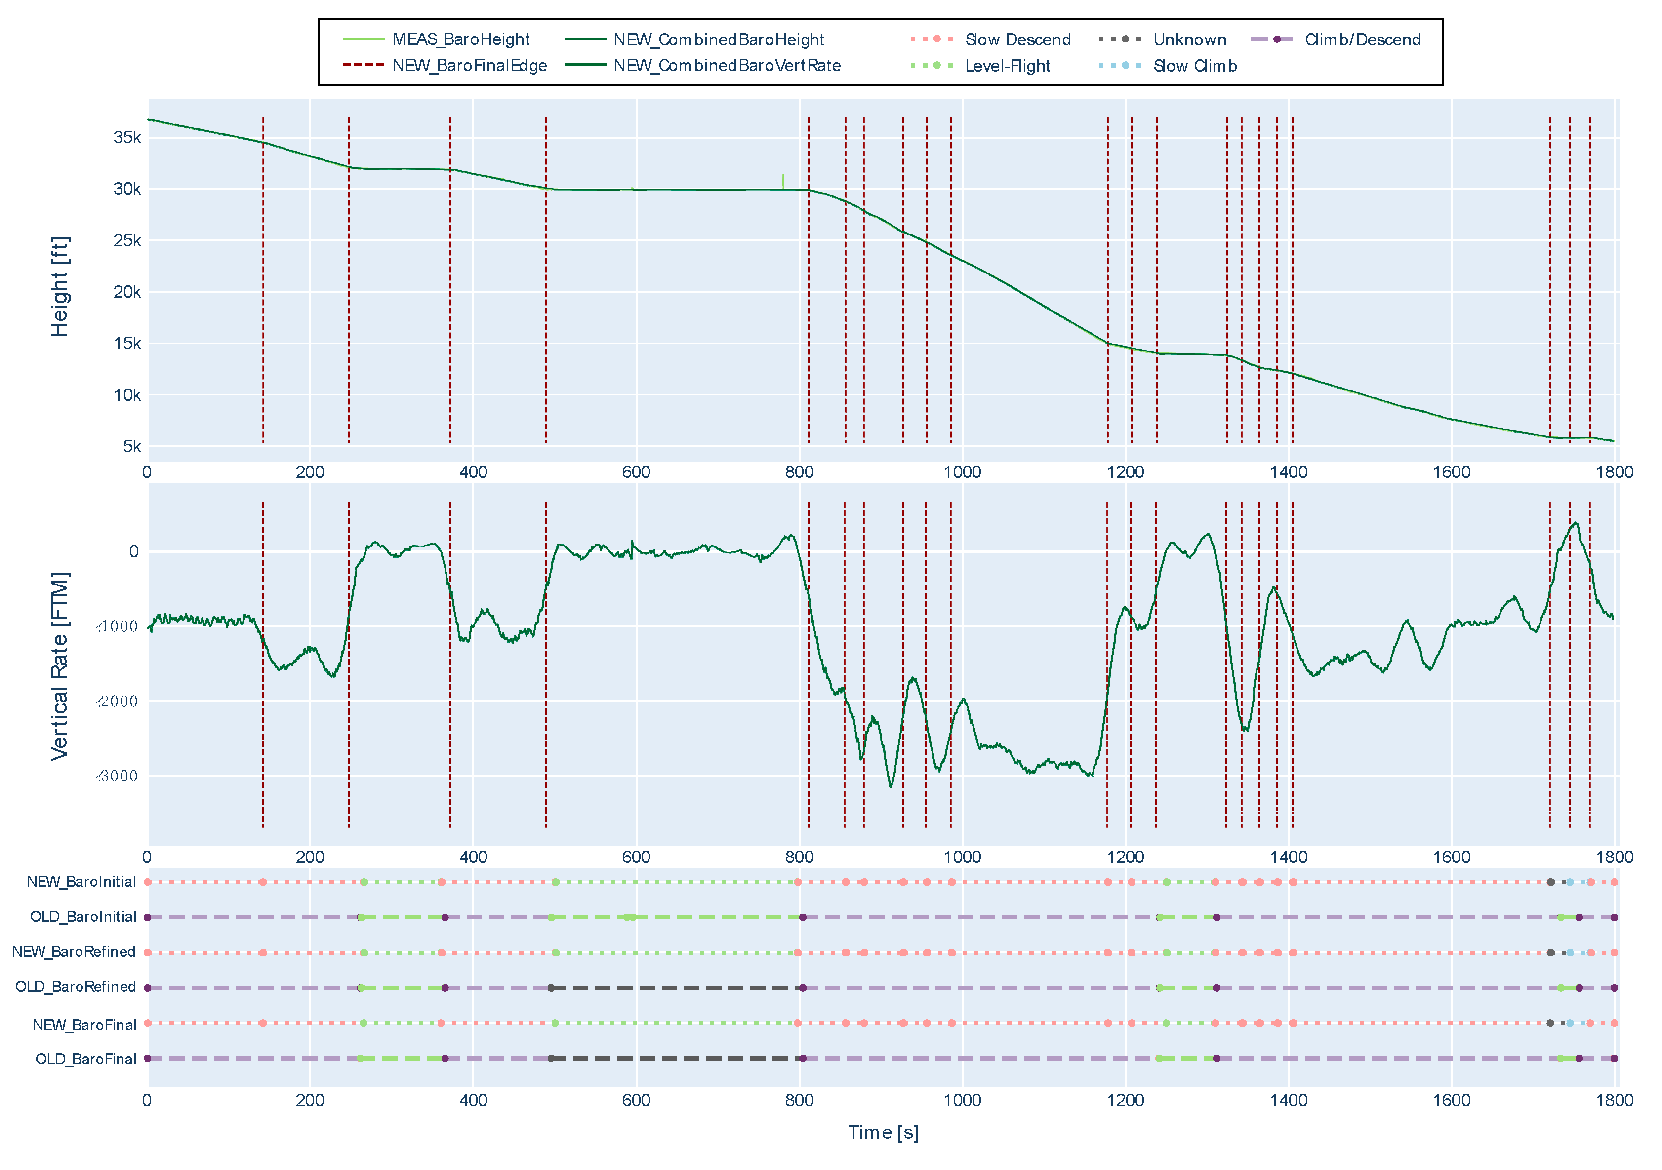Click the light-blue Slow Climb marker in NEW_BaroFinal row
Image resolution: width=1662 pixels, height=1170 pixels.
point(1570,1023)
